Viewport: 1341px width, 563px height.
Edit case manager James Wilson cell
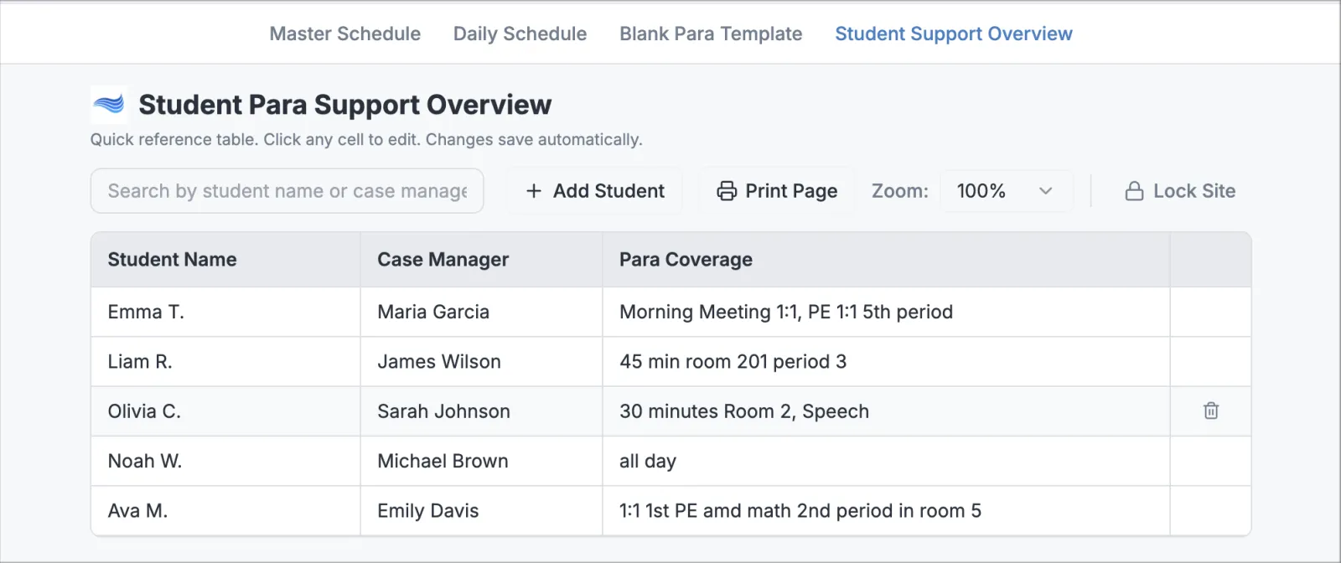[x=481, y=361]
